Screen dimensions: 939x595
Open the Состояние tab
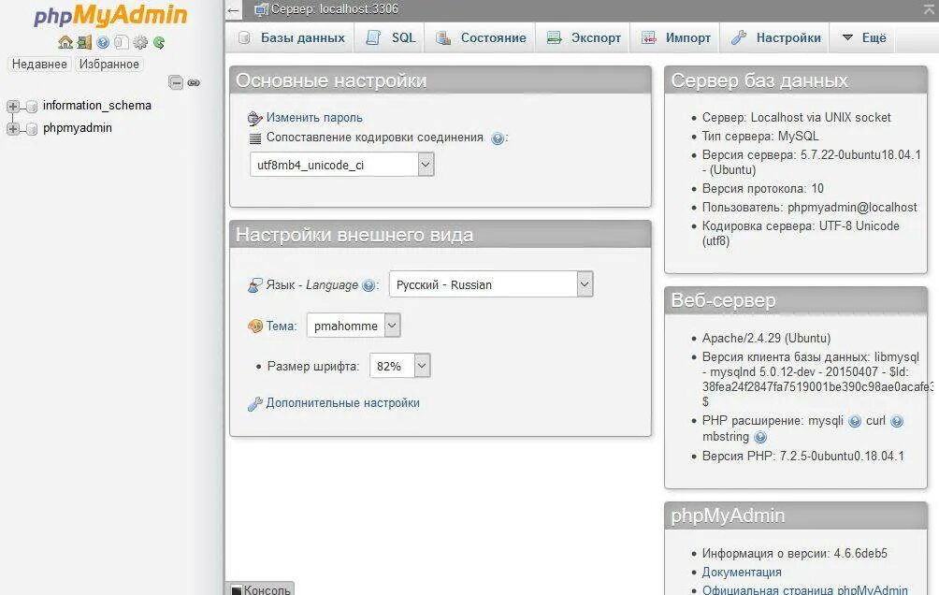481,37
